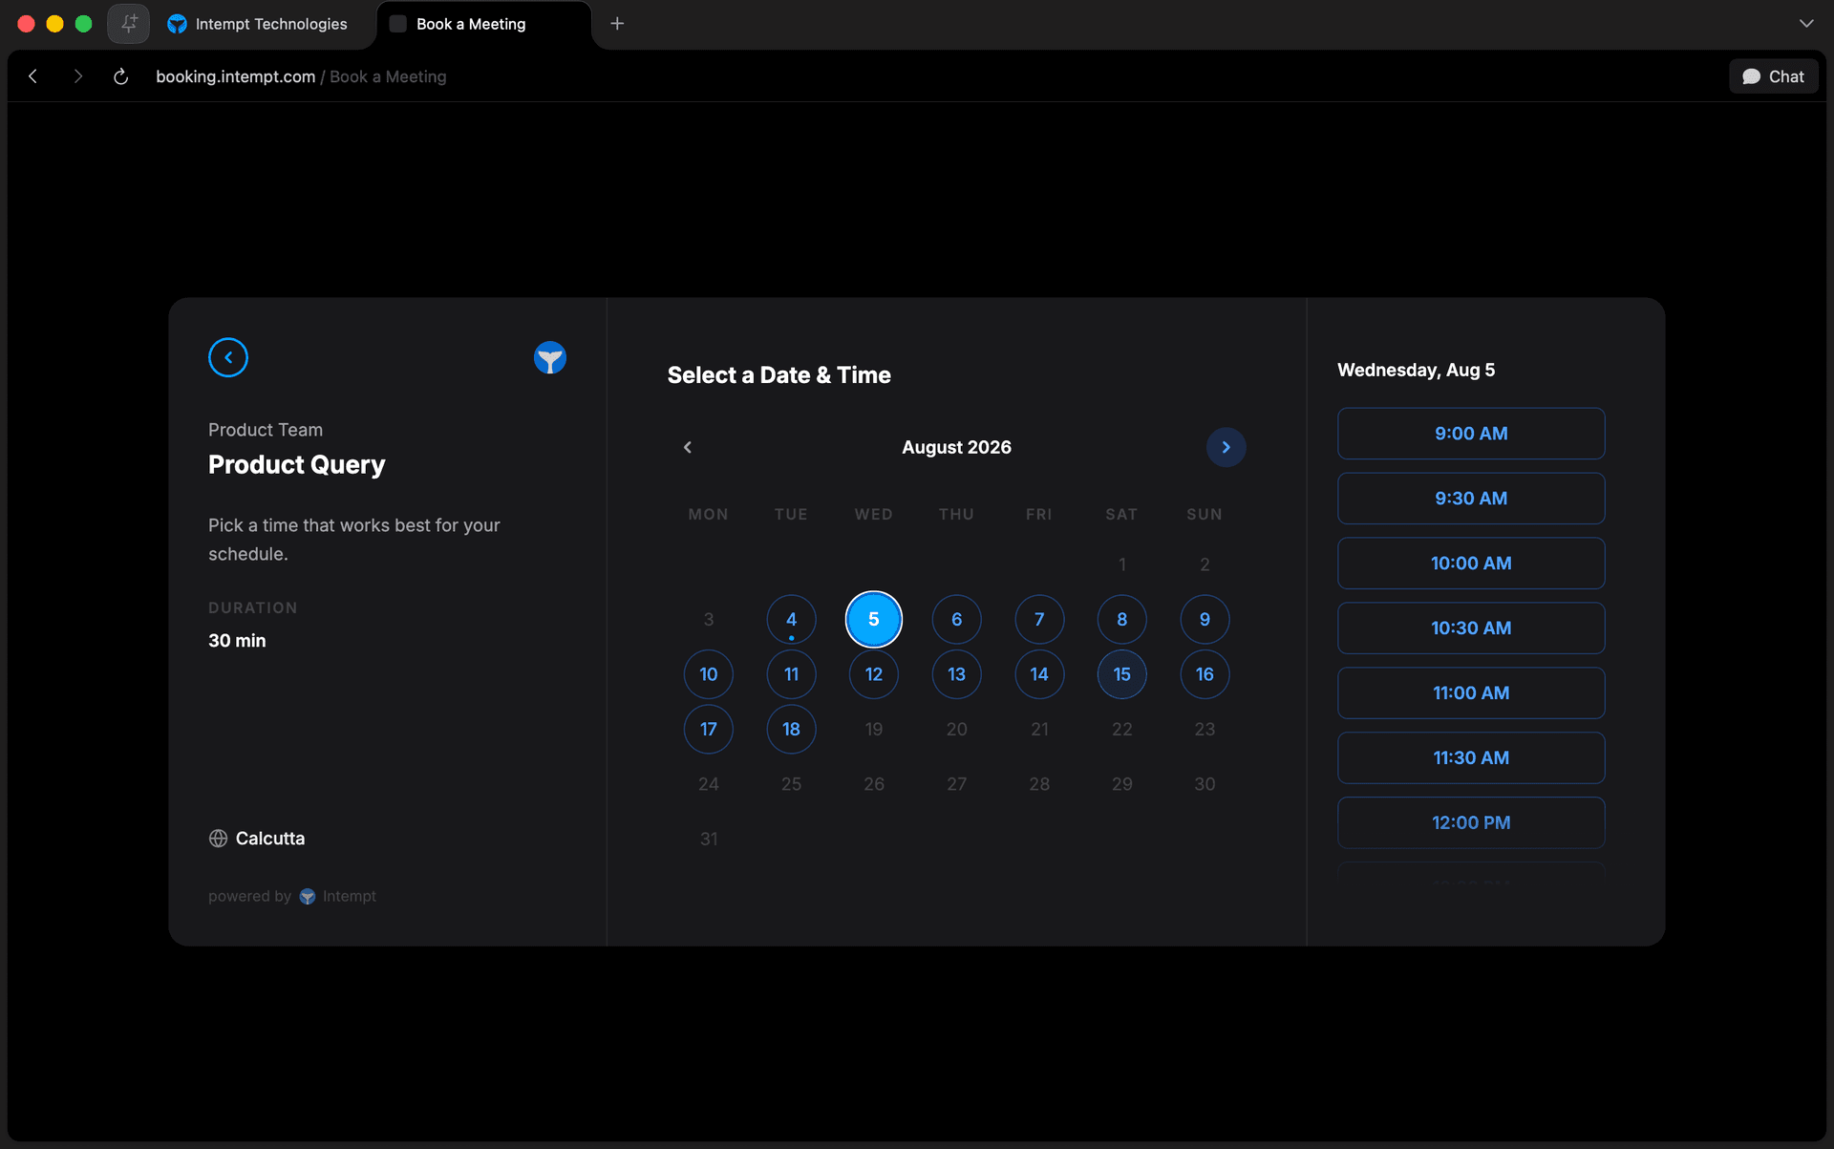Advance calendar to next month
Screen dimensions: 1834x1149
1226,447
